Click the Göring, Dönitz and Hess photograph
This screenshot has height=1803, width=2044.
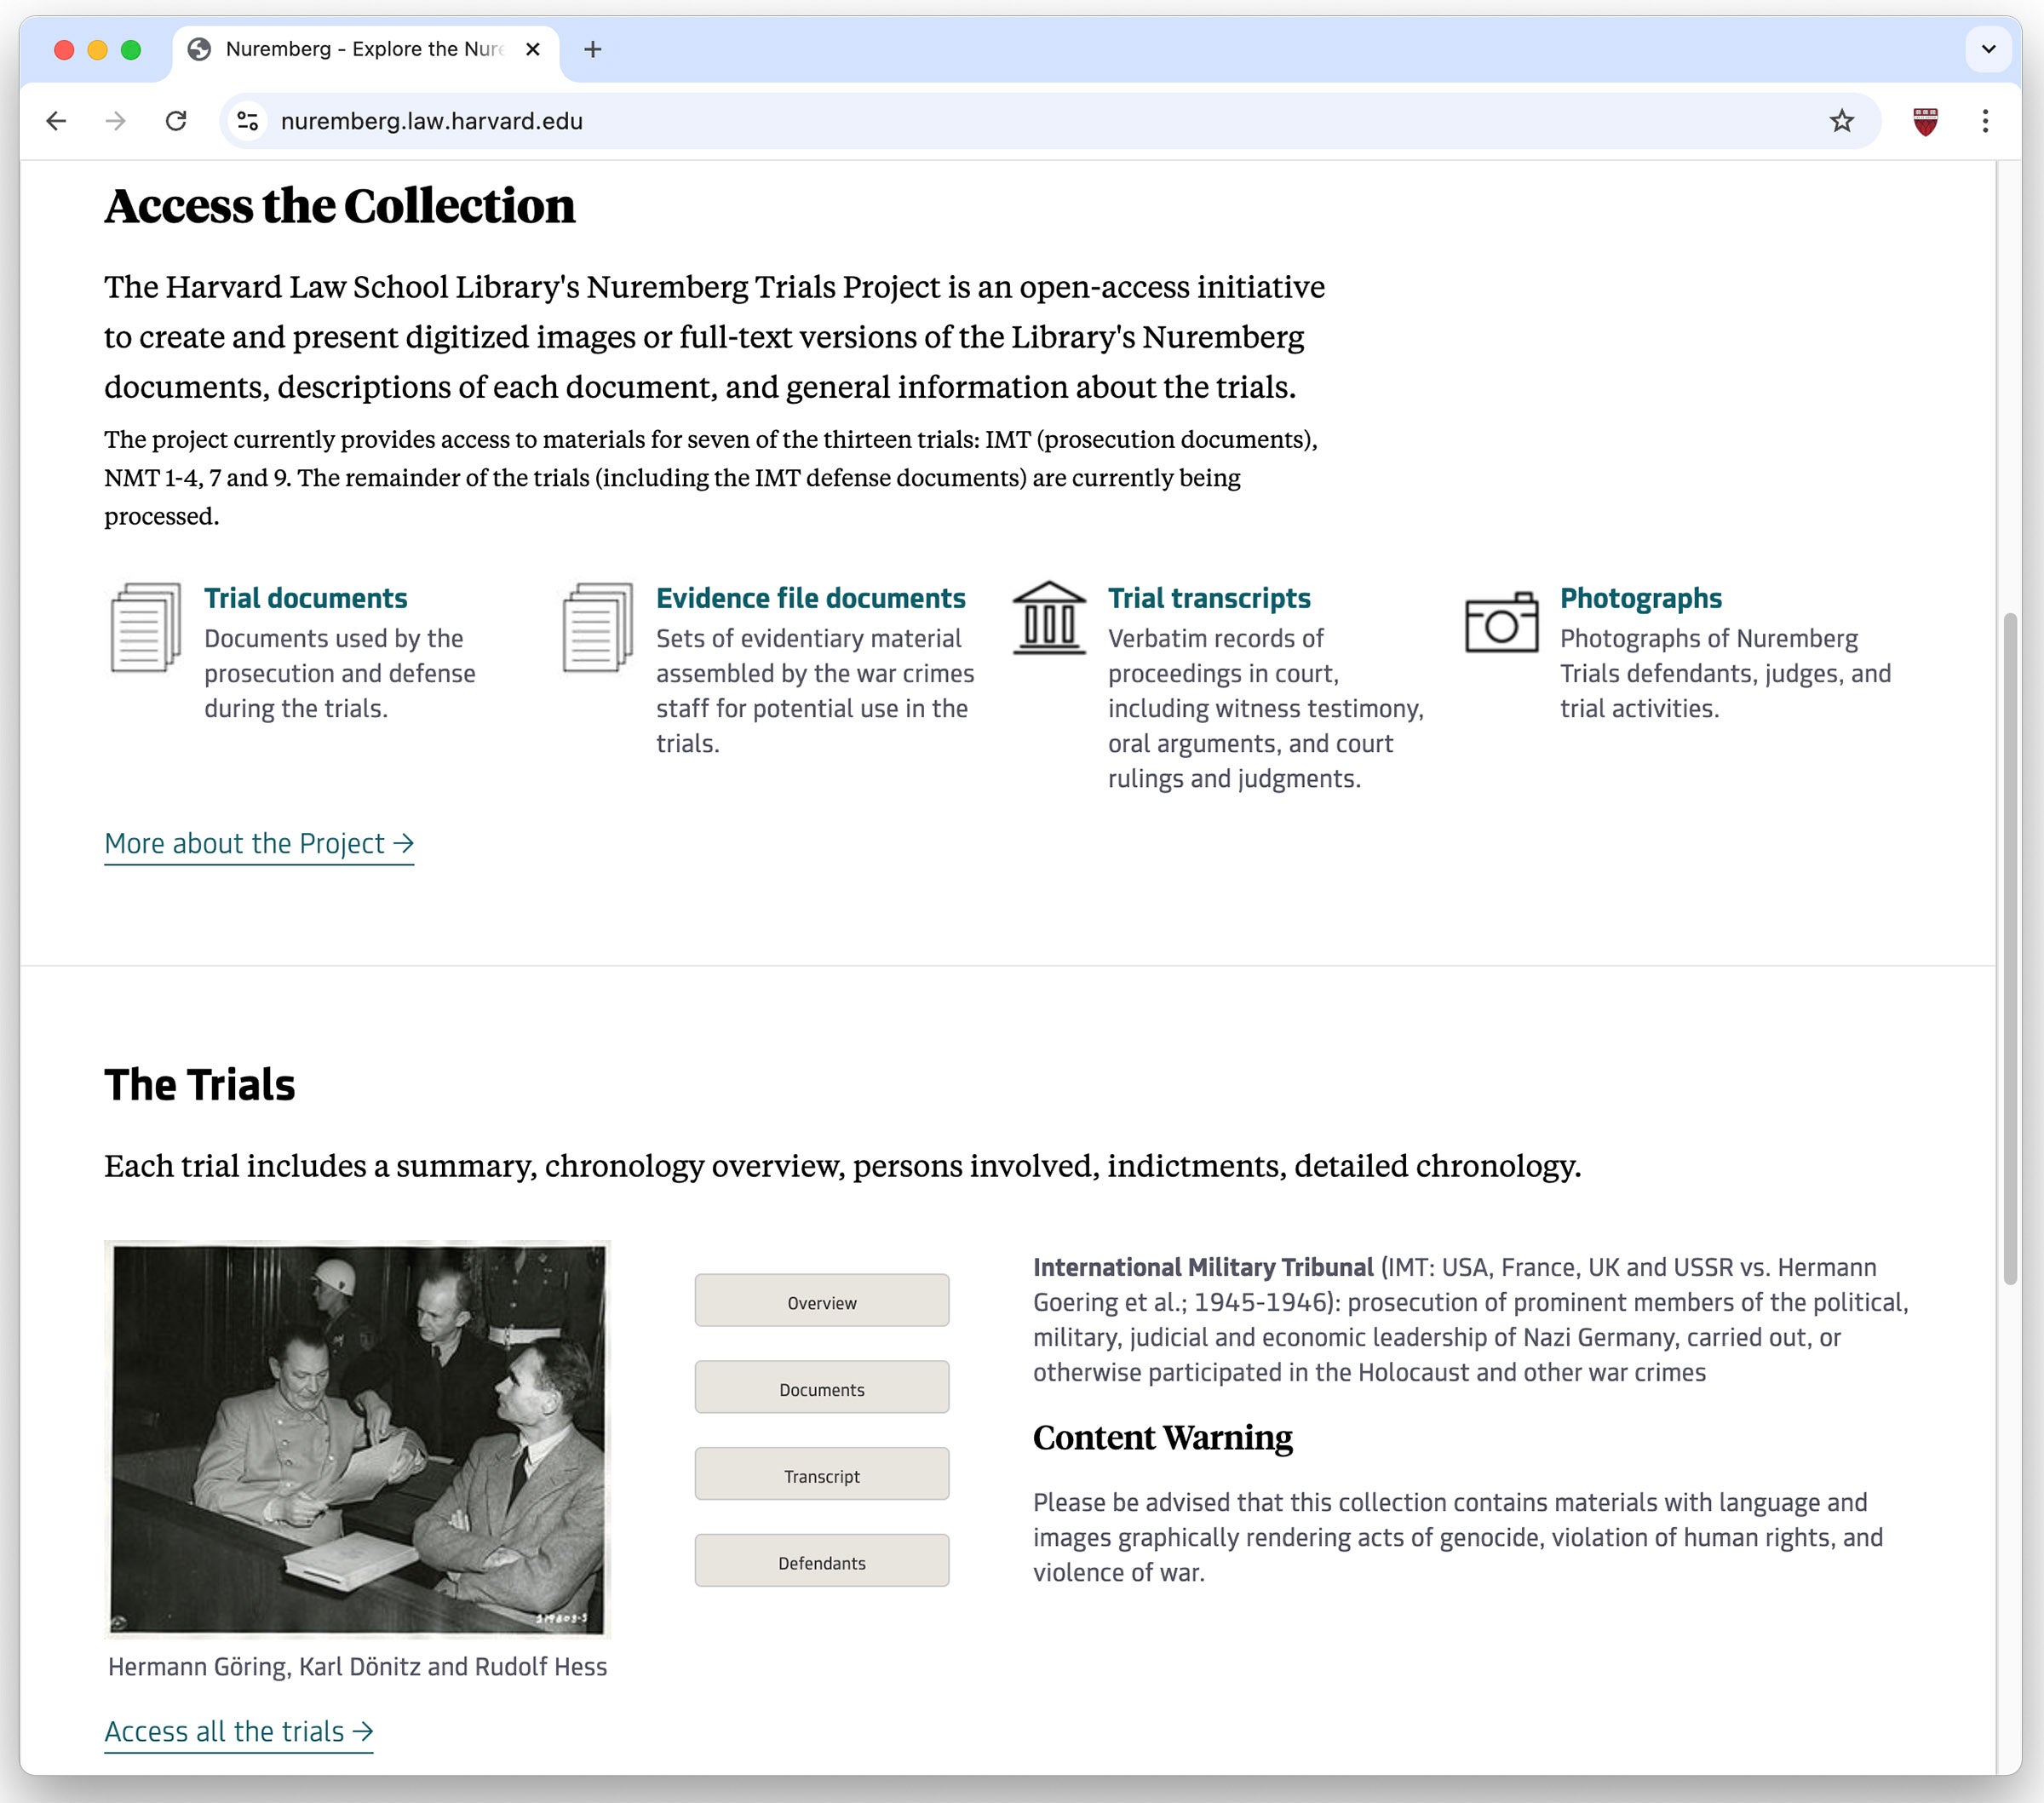click(357, 1438)
